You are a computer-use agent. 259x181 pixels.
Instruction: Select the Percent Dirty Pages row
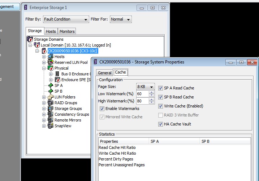[x=174, y=159]
